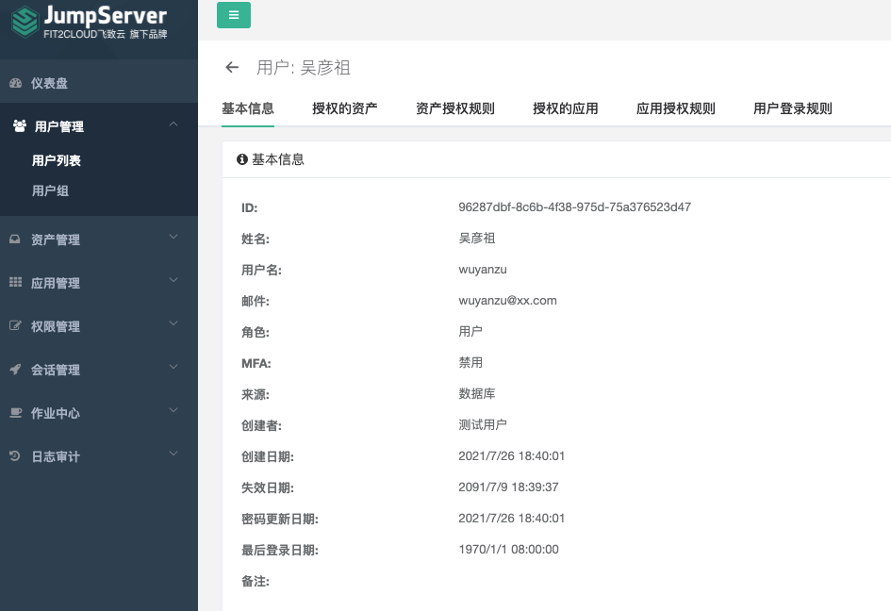Click the info icon beside 基本信息 header
The image size is (891, 611).
(x=242, y=159)
